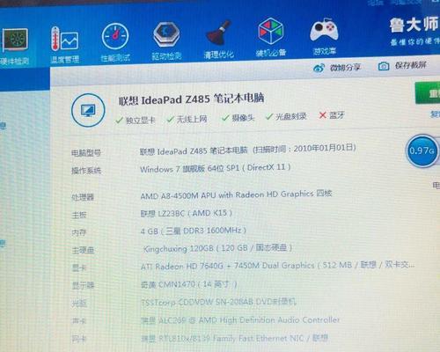Open 性能测试 performance test gauge

tap(115, 42)
